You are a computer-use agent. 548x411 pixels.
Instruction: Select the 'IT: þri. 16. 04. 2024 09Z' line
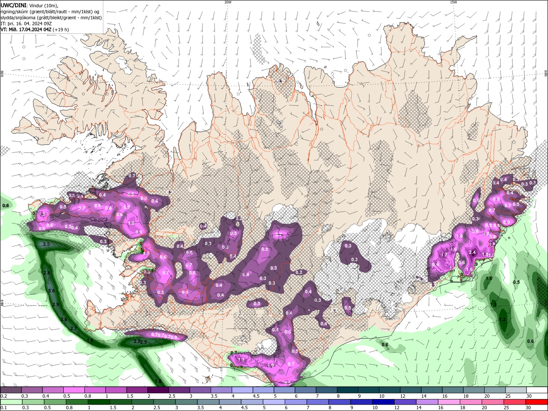coord(26,24)
